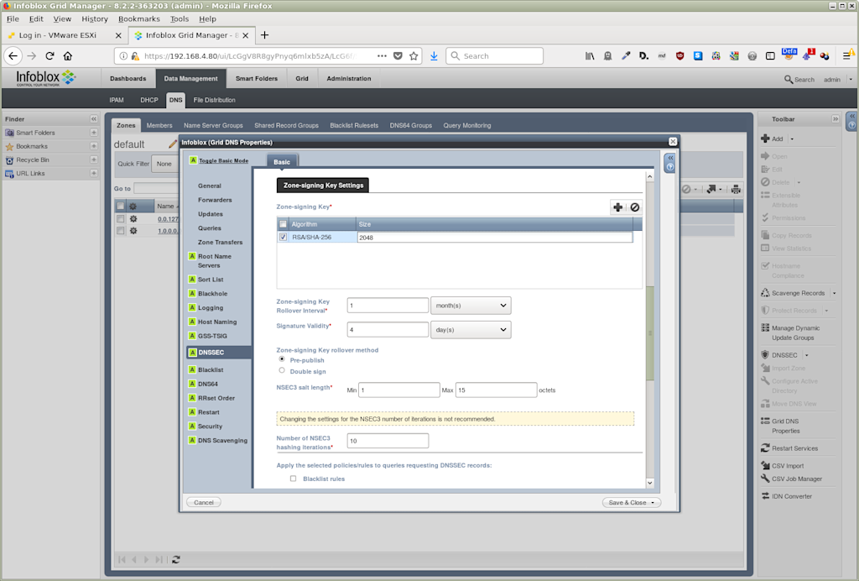Toggle the zones table header checkbox
Image resolution: width=859 pixels, height=581 pixels.
click(121, 206)
